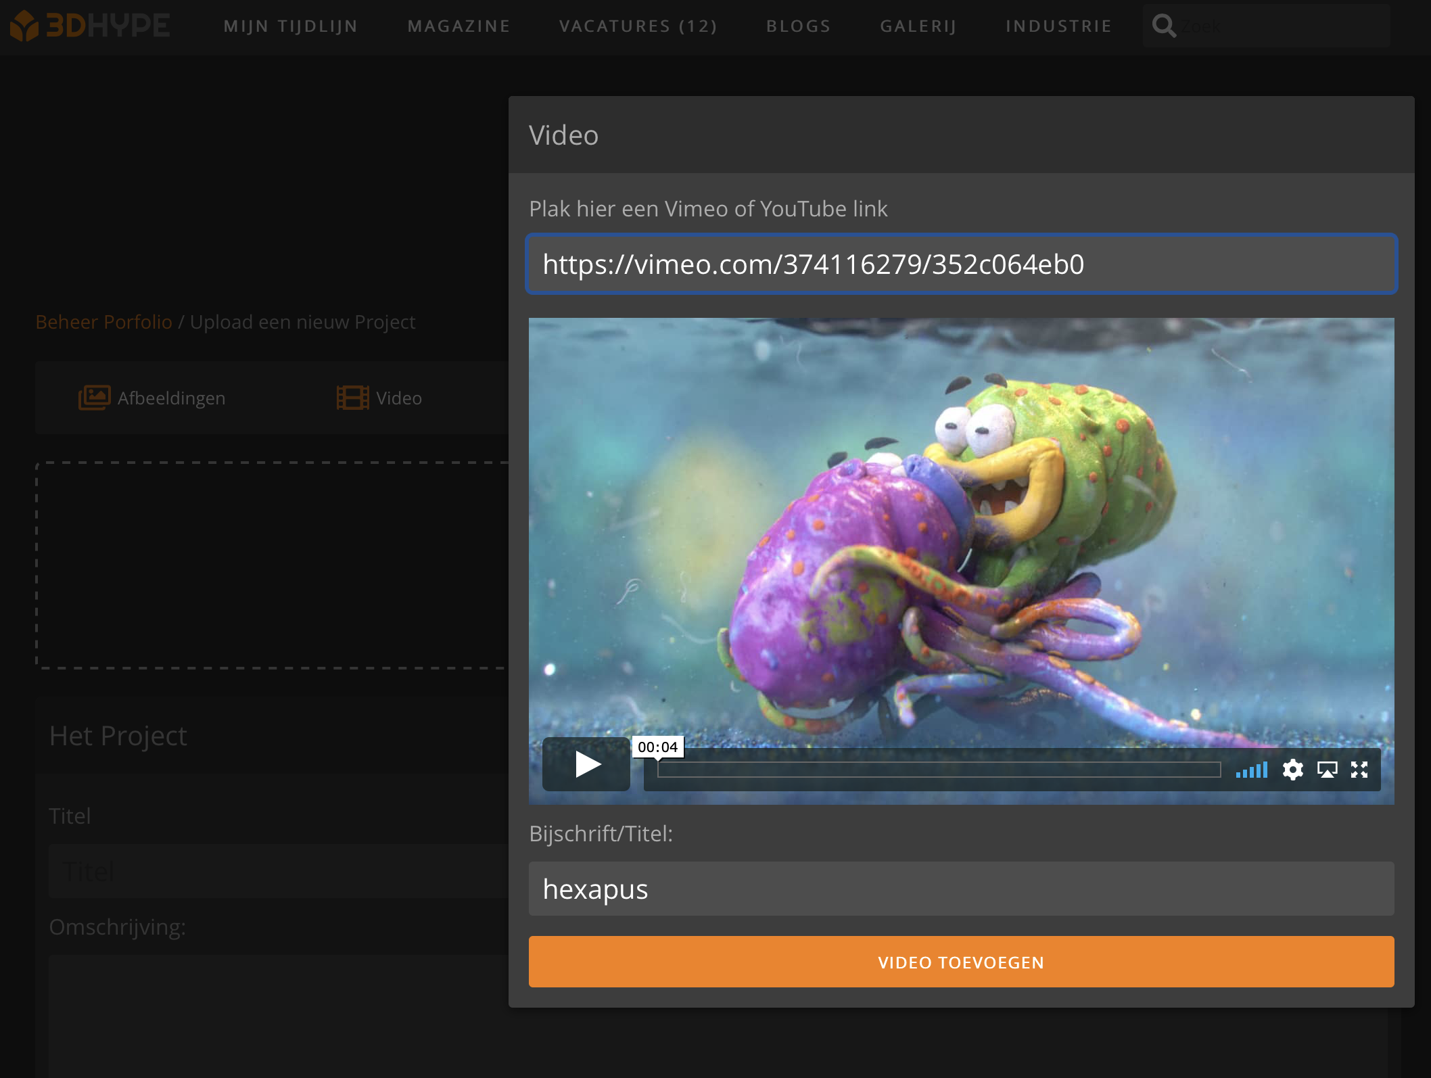Screen dimensions: 1431x1078
Task: Click the Video dialog title
Action: pyautogui.click(x=563, y=135)
